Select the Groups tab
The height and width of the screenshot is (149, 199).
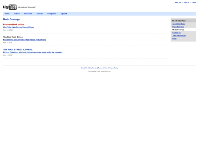(x=40, y=14)
